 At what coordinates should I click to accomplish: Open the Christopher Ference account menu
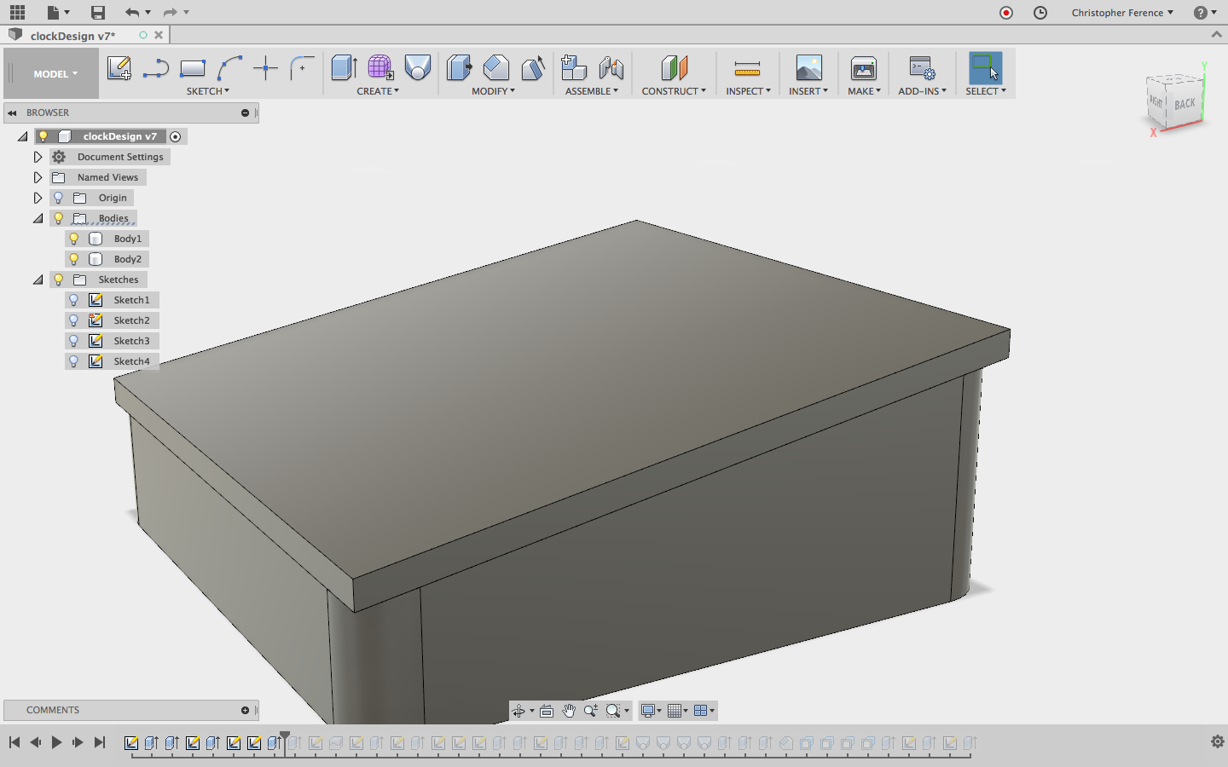click(1121, 13)
